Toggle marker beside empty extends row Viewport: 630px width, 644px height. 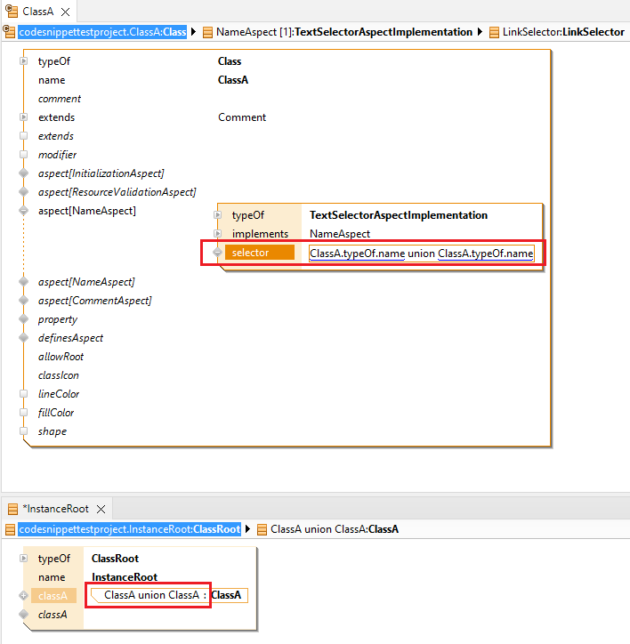pyautogui.click(x=23, y=136)
